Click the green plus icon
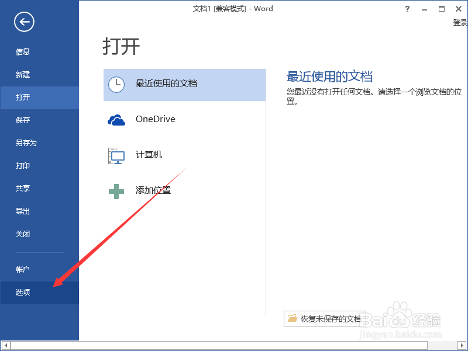This screenshot has height=351, width=468. coord(116,192)
